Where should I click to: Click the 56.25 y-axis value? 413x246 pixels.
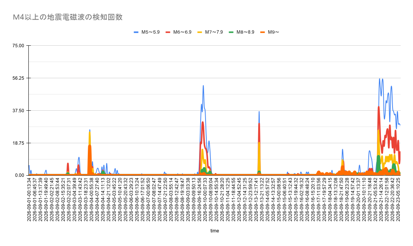pos(18,78)
